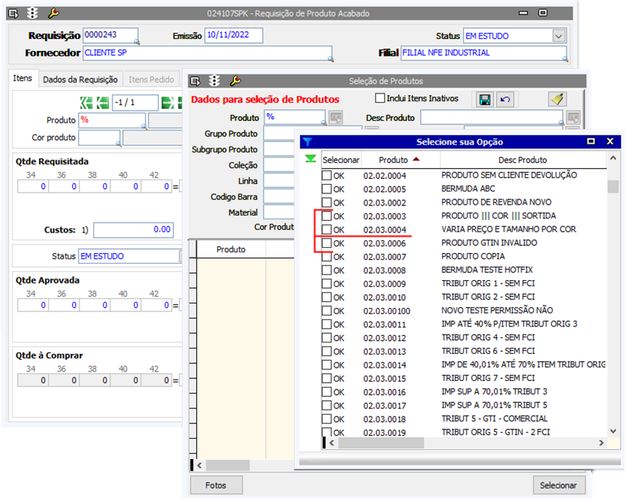The height and width of the screenshot is (502, 625).
Task: Click the wrench icon in Requisição title bar
Action: (53, 13)
